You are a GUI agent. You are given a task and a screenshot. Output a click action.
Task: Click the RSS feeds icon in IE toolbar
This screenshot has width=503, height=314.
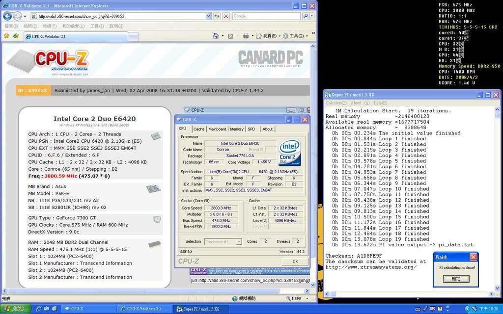pyautogui.click(x=230, y=36)
